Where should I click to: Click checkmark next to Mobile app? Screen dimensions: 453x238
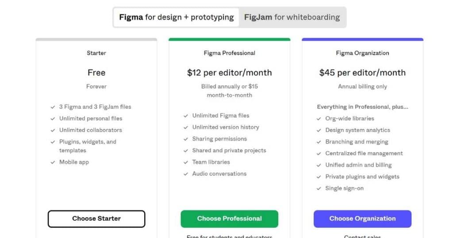[53, 162]
